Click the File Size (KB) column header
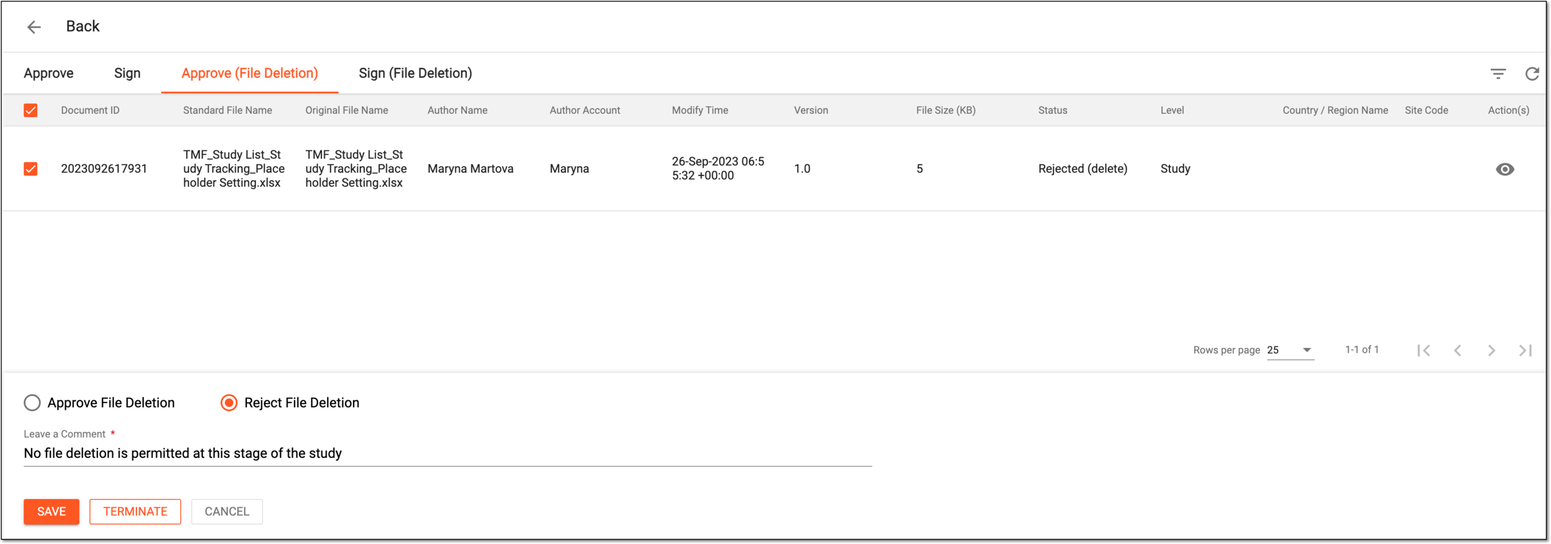Image resolution: width=1551 pixels, height=544 pixels. (x=945, y=110)
